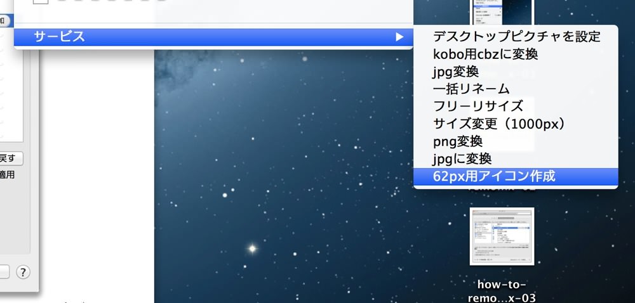Choose 一括リネーム service
Viewport: 635px width, 303px height.
point(516,89)
